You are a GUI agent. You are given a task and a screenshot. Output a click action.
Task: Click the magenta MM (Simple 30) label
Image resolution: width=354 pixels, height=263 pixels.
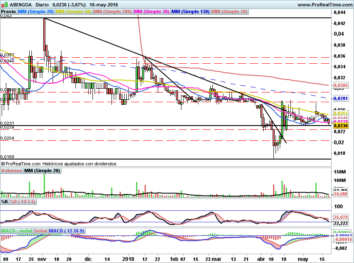(x=152, y=12)
